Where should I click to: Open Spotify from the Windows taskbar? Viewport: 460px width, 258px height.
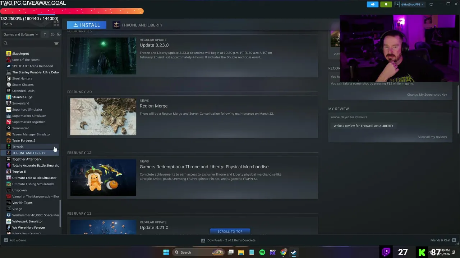tap(262, 252)
